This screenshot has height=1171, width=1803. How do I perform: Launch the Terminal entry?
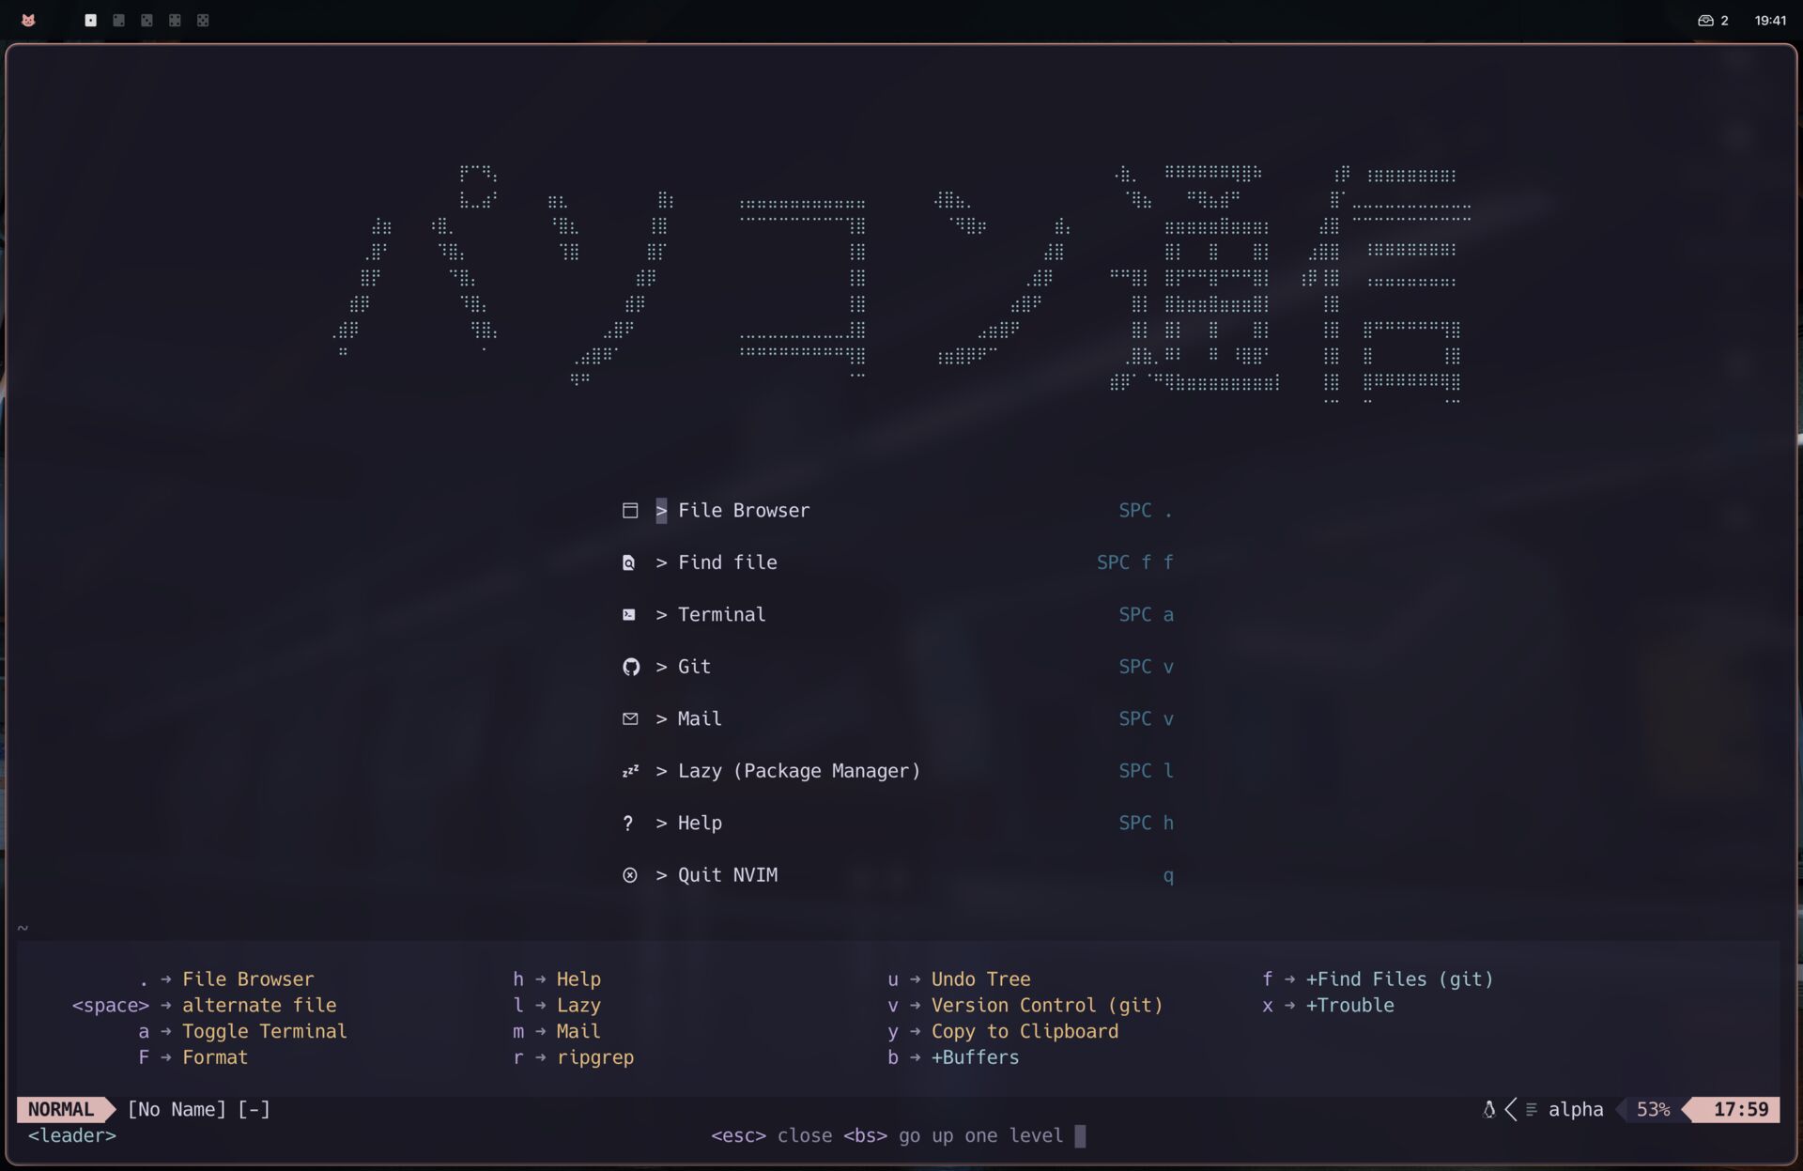point(898,615)
